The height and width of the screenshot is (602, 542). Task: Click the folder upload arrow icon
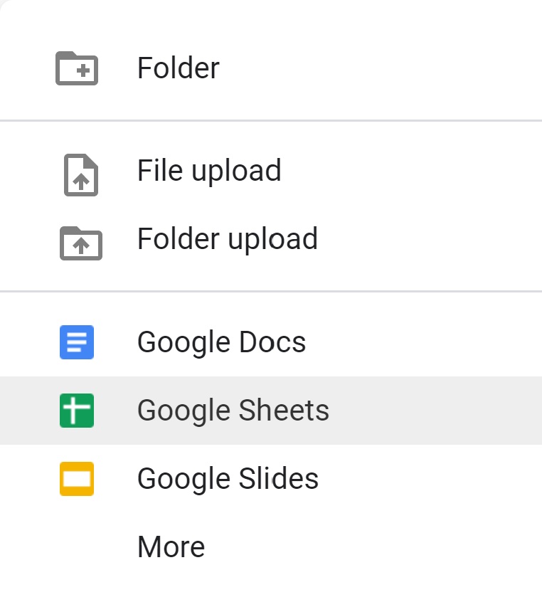[x=80, y=242]
